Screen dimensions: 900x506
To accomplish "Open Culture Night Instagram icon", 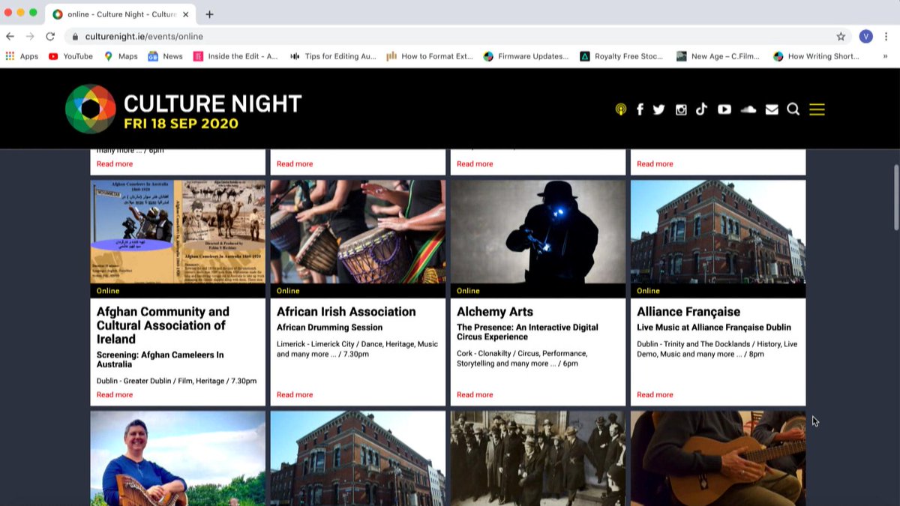I will point(681,109).
